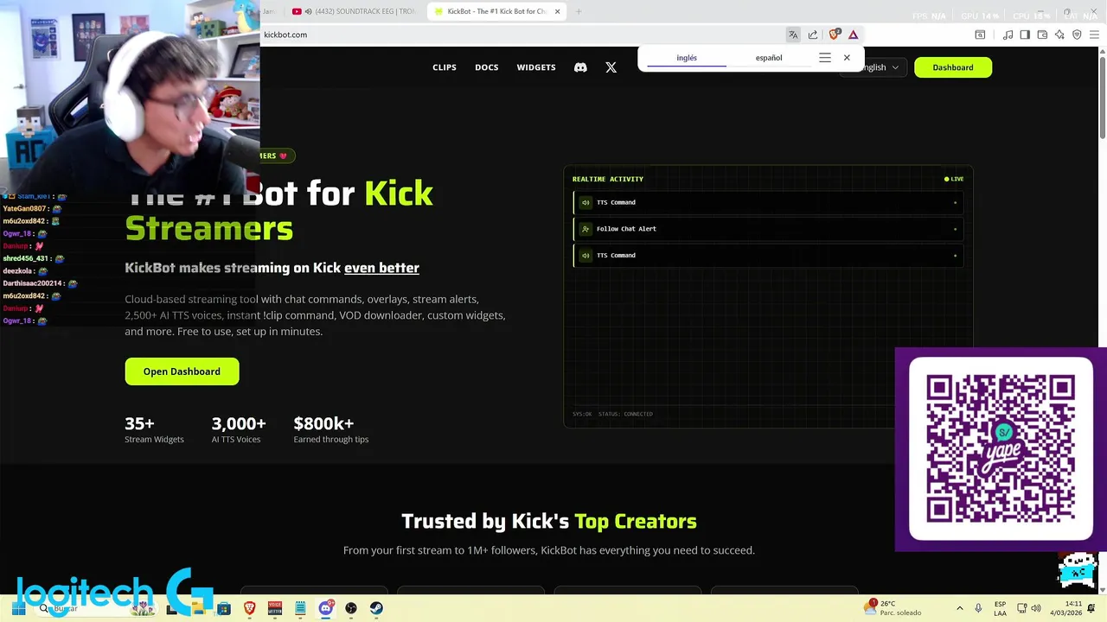Screen dimensions: 1107x622
Task: Open File Explorer from the taskbar
Action: tap(198, 608)
